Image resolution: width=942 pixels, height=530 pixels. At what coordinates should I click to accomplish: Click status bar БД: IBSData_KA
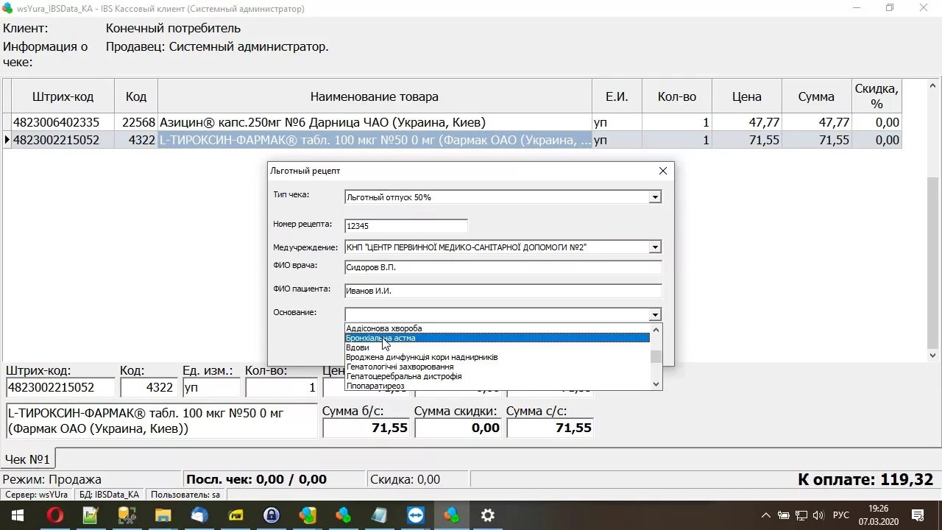[x=109, y=495]
